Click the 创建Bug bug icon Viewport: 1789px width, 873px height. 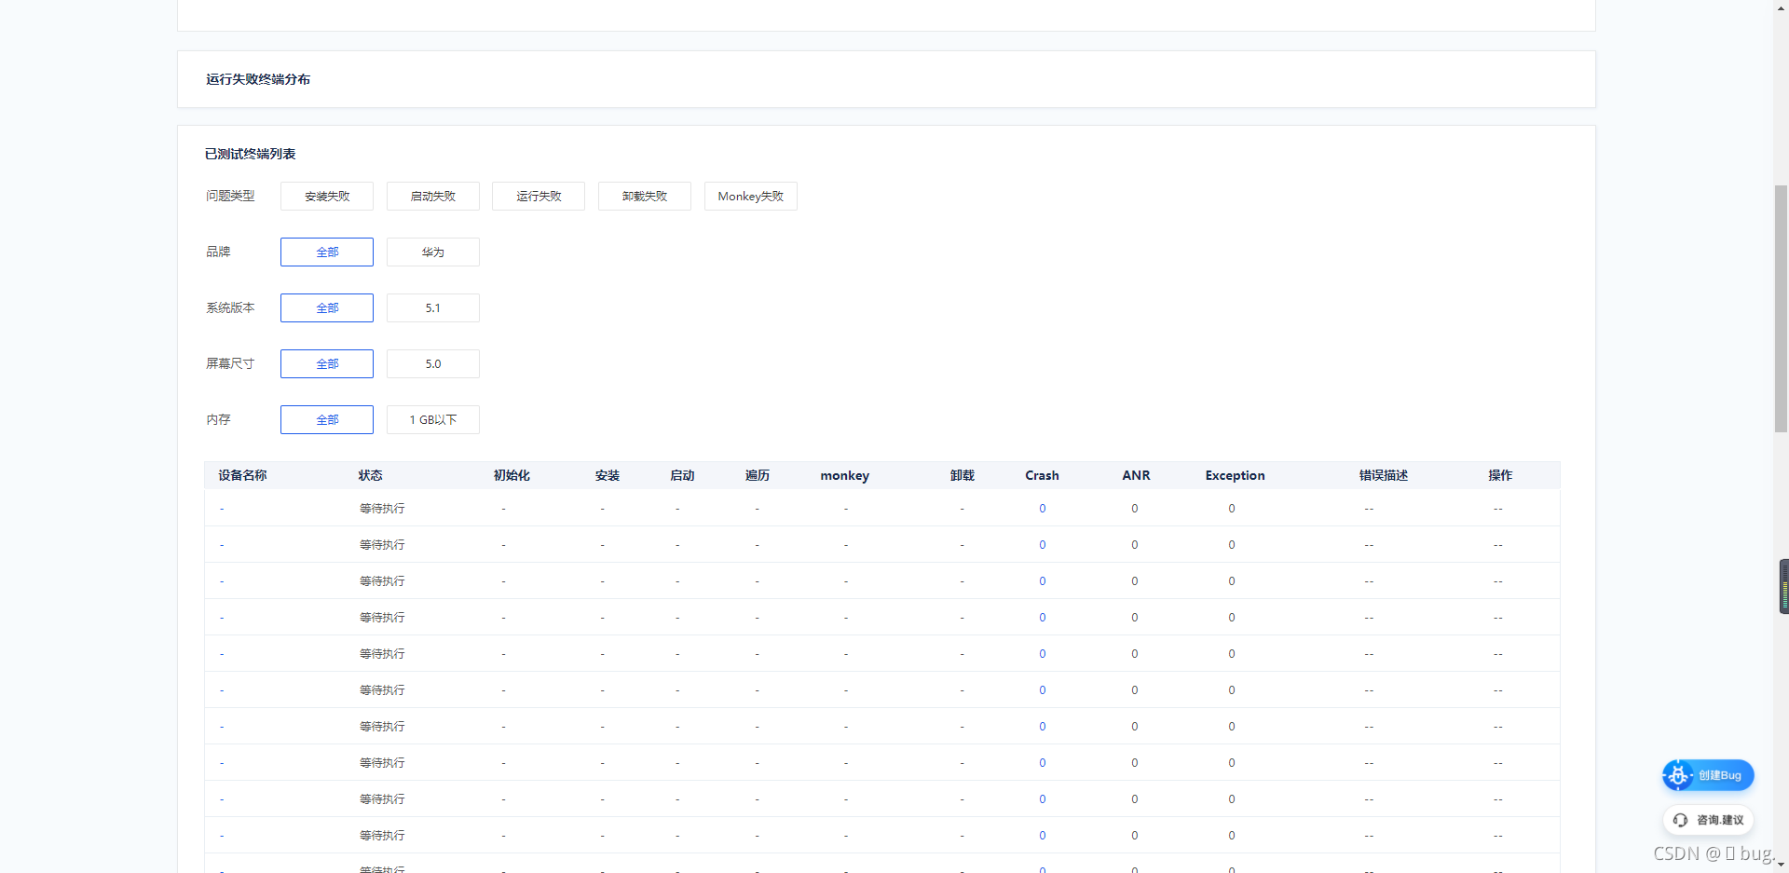(x=1678, y=774)
